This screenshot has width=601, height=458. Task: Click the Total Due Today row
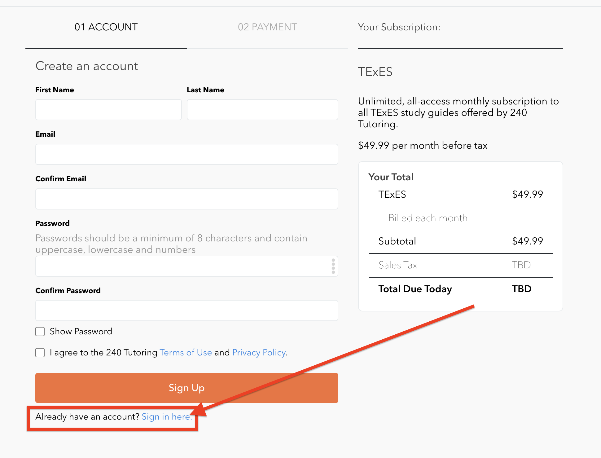(415, 289)
